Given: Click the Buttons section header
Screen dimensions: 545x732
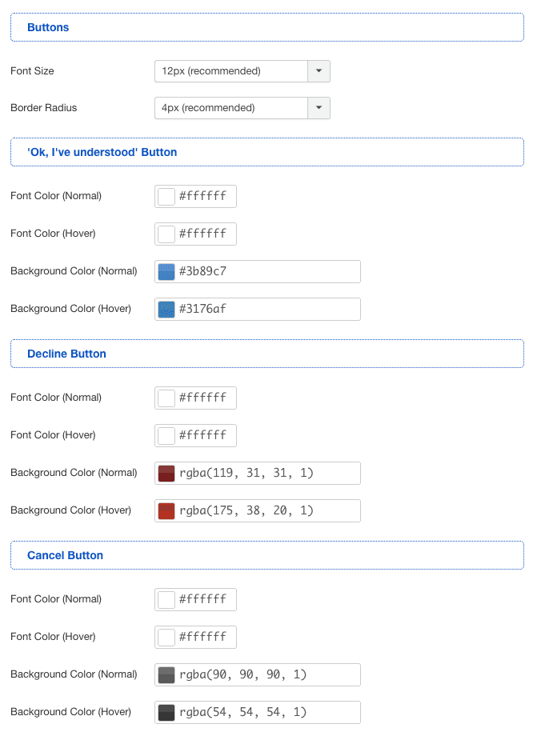Looking at the screenshot, I should [48, 27].
